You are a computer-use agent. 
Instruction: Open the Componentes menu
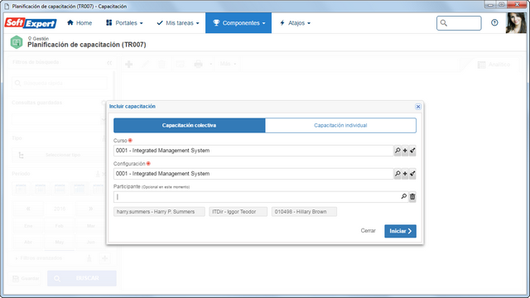point(238,23)
